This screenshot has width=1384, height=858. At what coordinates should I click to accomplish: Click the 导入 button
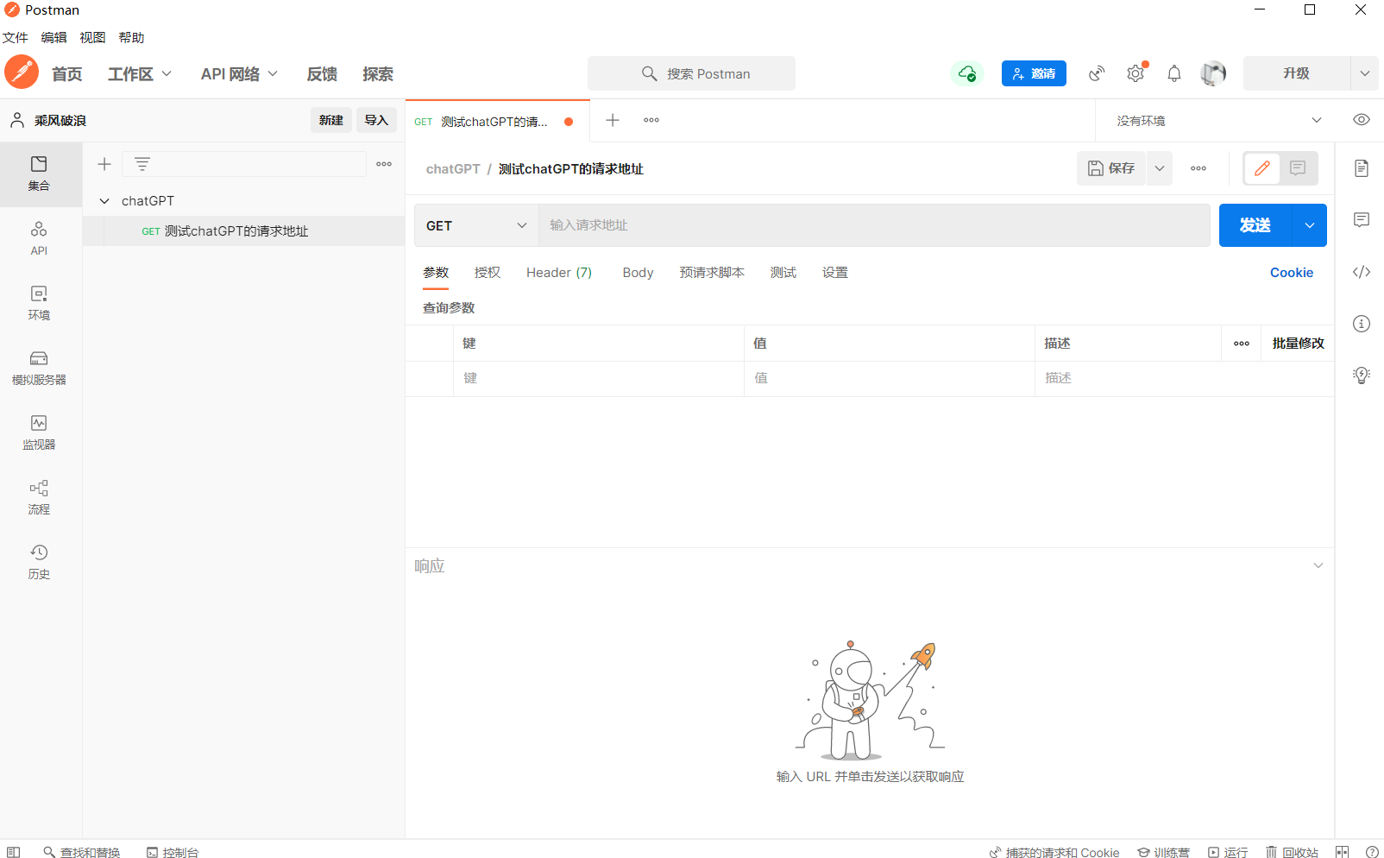pos(376,120)
